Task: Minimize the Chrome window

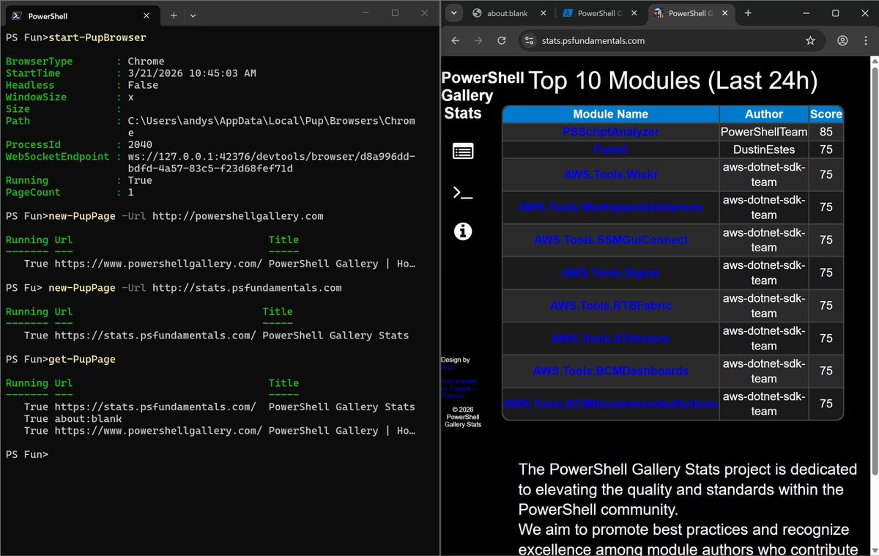Action: point(805,13)
